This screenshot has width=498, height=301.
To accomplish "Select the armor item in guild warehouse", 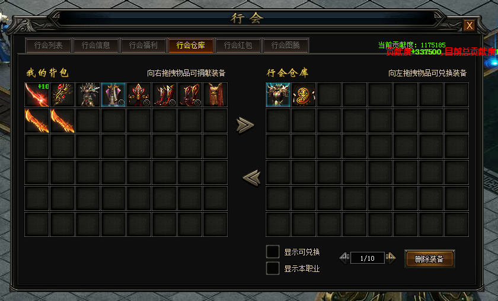I will [278, 95].
